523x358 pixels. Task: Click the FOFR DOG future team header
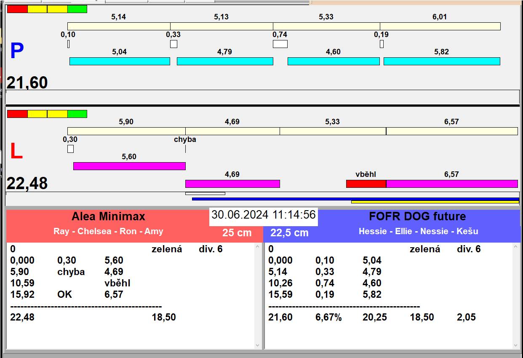(x=417, y=216)
